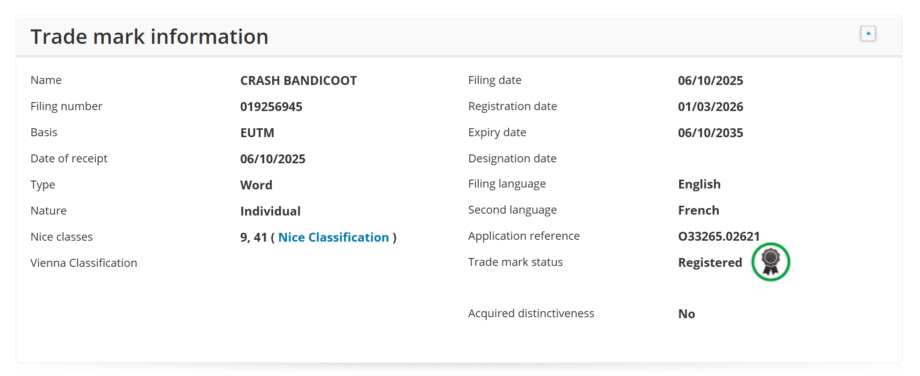Click the expiry date 06/10/2035
The height and width of the screenshot is (376, 920).
pos(710,133)
